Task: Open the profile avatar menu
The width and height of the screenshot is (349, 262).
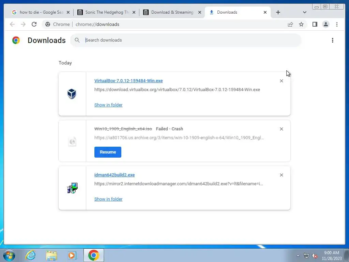Action: (325, 24)
